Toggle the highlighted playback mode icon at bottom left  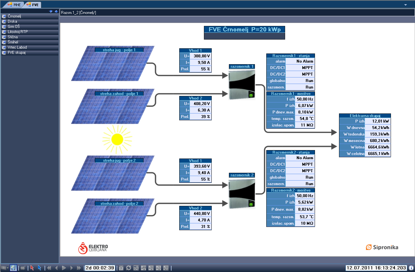click(x=13, y=268)
